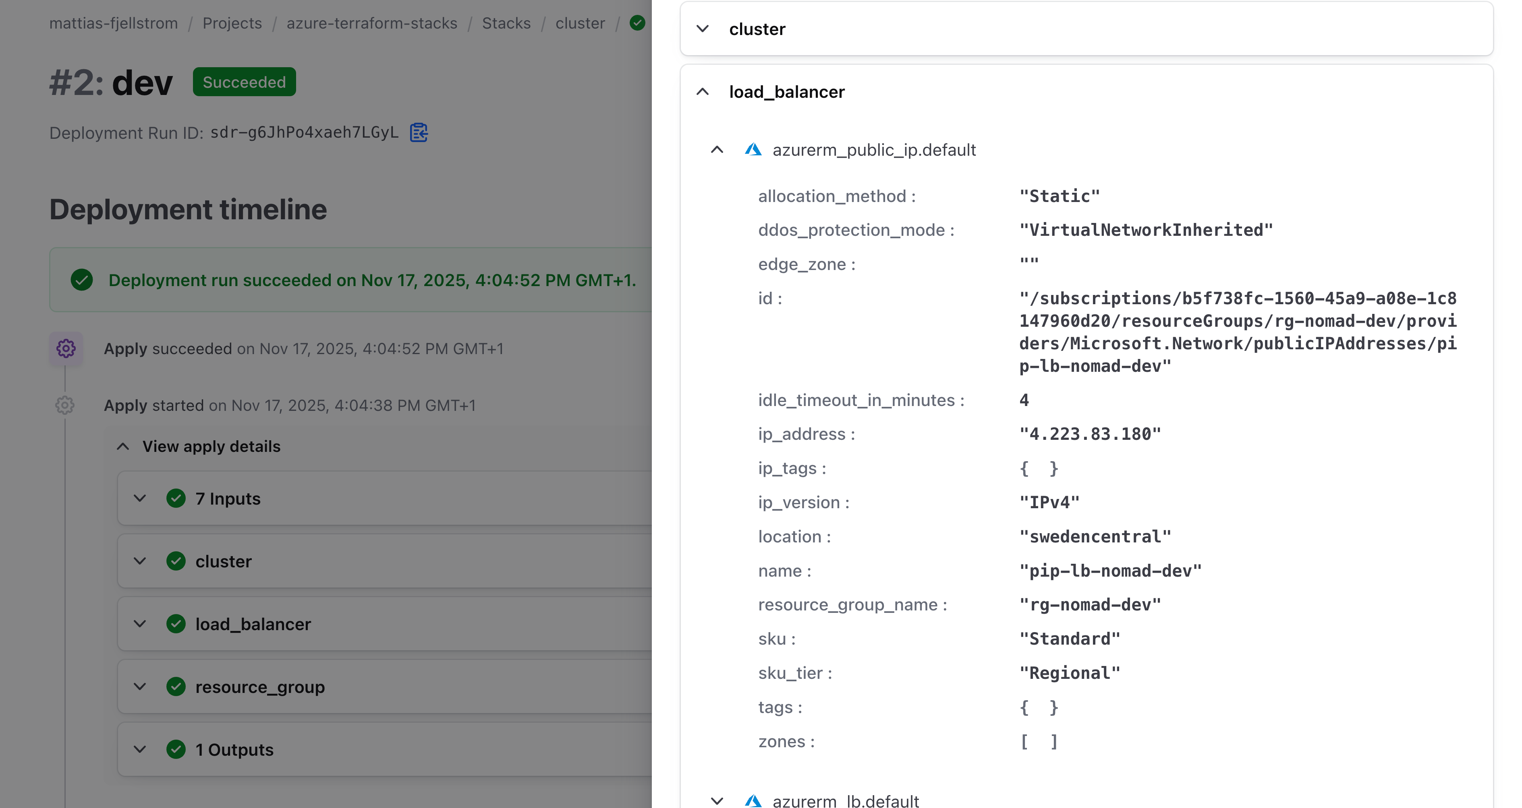1522x808 pixels.
Task: Expand the cluster panel in sidebar
Action: (703, 29)
